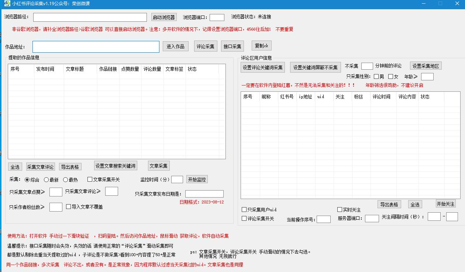Click the 粉丝 column header
465x272 pixels.
tap(361, 97)
